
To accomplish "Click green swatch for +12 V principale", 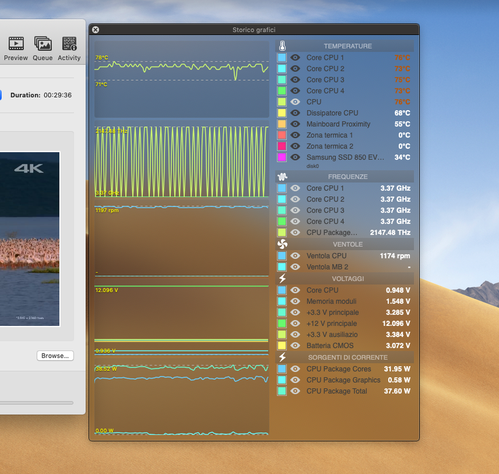I will 282,324.
